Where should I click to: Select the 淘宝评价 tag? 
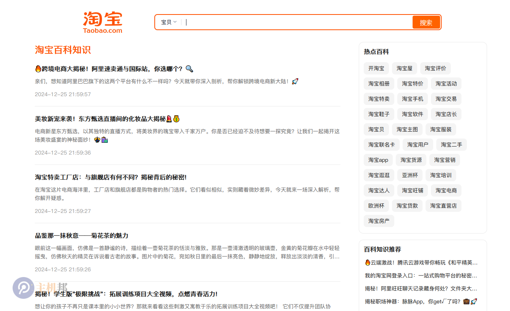436,68
